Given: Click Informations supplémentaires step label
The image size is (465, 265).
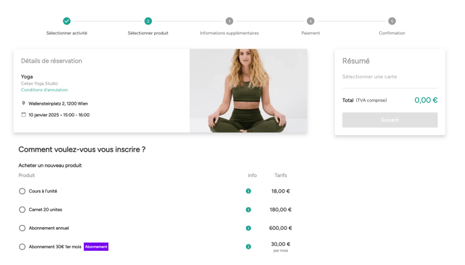Looking at the screenshot, I should [x=229, y=33].
